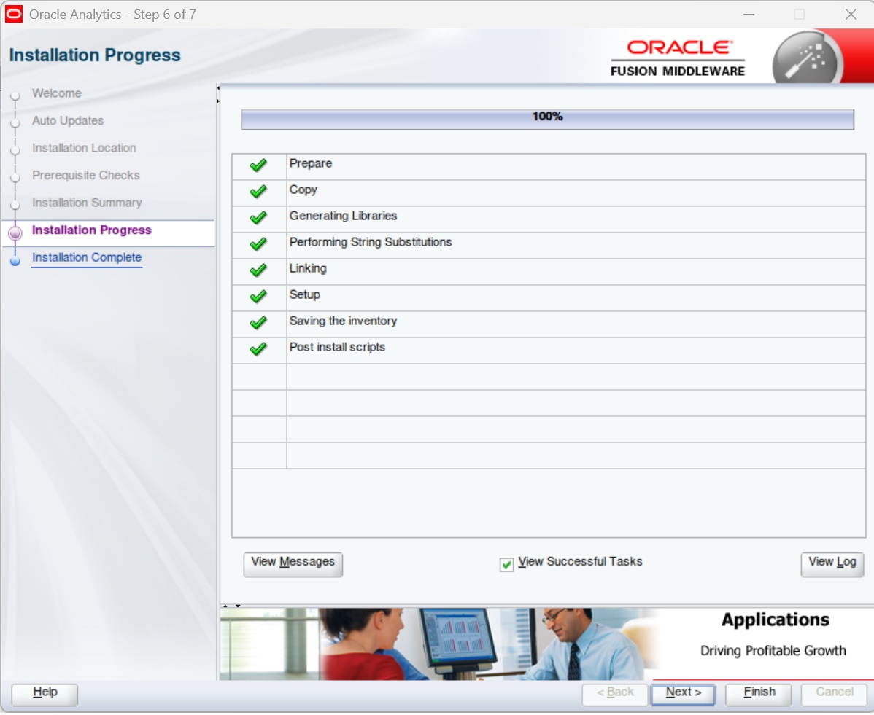Click the disabled Back button
This screenshot has height=715, width=874.
615,694
